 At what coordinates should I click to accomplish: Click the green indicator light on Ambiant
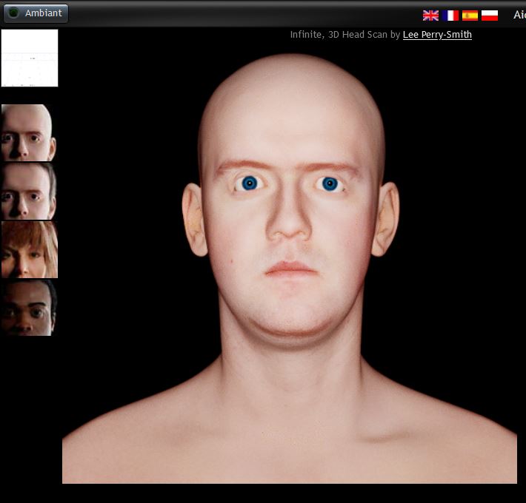click(13, 13)
